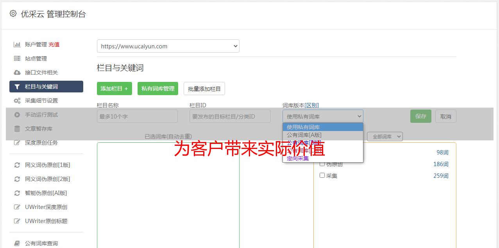The height and width of the screenshot is (248, 499).
Task: Click the bar chart icon for 账户管理
Action: 17,44
